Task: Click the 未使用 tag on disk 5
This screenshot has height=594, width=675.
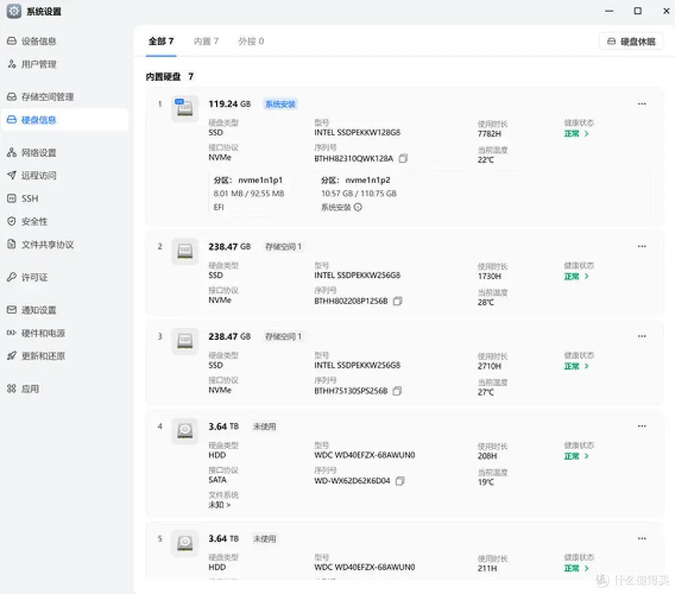Action: click(x=264, y=539)
